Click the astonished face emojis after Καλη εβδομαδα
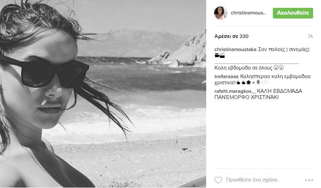This screenshot has height=188, width=321. tap(279, 67)
